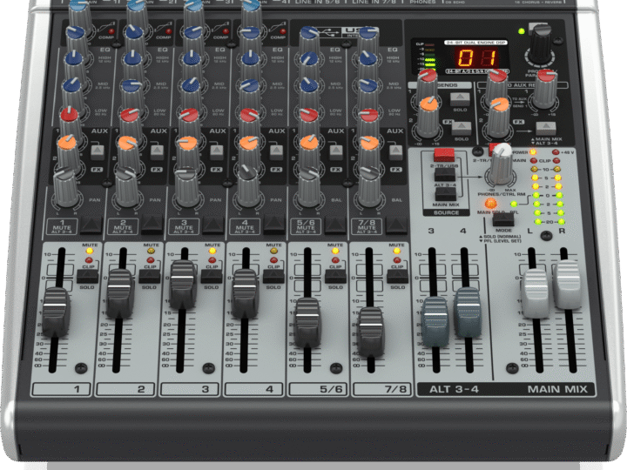The height and width of the screenshot is (470, 627).
Task: Click the PHONES/CTRL RM level knob
Action: coord(500,164)
